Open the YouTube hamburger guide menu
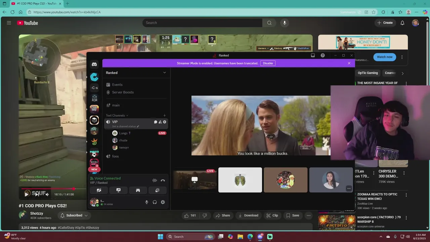Viewport: 430px width, 242px height. click(x=9, y=23)
